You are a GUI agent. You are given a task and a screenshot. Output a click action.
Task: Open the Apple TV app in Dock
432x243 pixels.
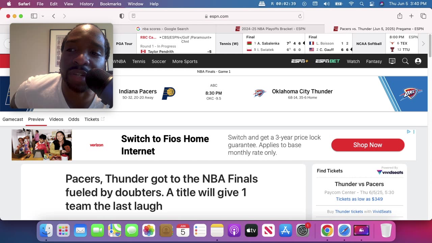click(251, 231)
